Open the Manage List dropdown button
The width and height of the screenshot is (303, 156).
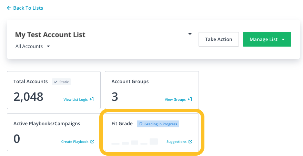click(x=267, y=39)
